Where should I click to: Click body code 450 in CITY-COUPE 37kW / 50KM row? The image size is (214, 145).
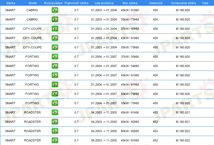pos(155,29)
